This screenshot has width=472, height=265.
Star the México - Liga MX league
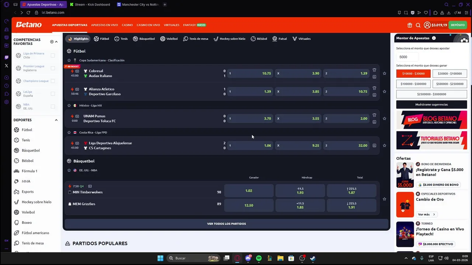click(69, 106)
